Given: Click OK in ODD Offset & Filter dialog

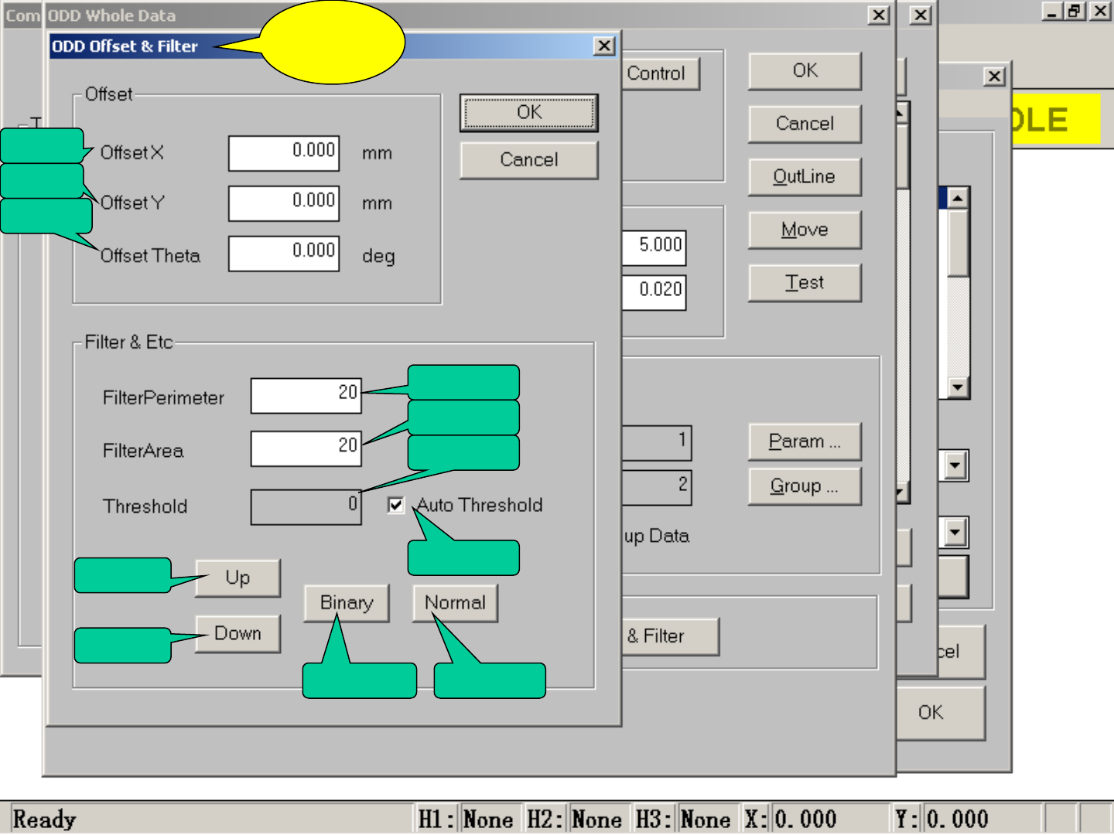Looking at the screenshot, I should coord(528,113).
